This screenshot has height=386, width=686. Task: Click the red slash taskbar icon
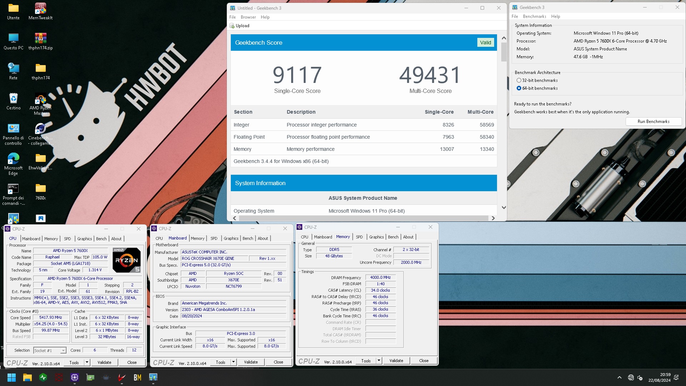click(x=122, y=377)
